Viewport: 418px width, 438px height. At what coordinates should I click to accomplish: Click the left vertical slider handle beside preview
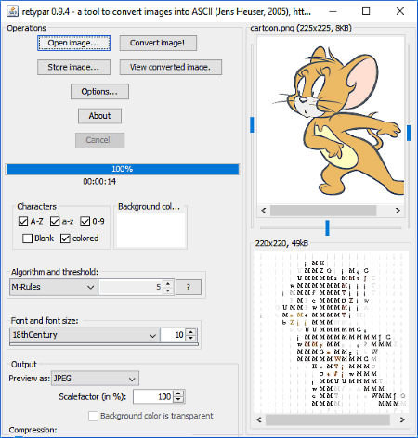[252, 124]
